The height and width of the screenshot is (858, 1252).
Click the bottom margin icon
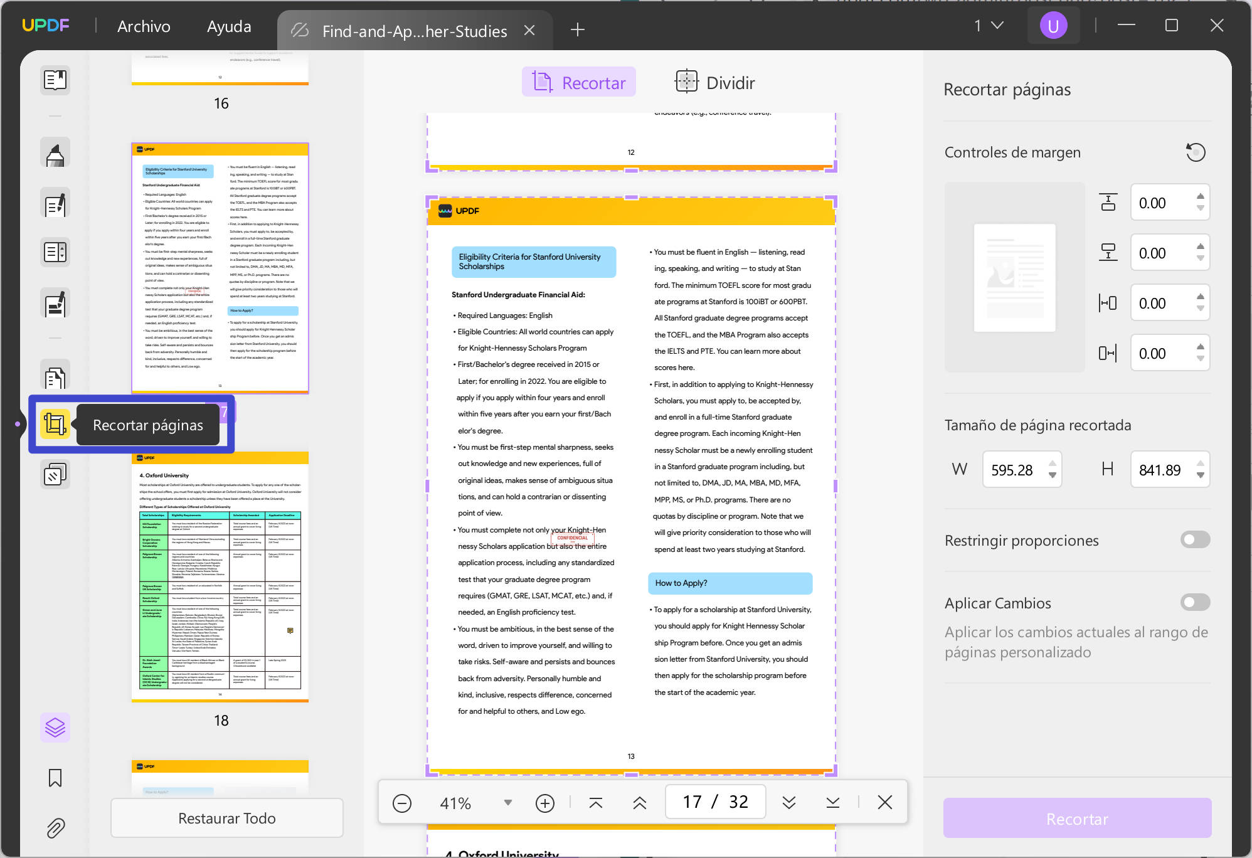pyautogui.click(x=1108, y=253)
